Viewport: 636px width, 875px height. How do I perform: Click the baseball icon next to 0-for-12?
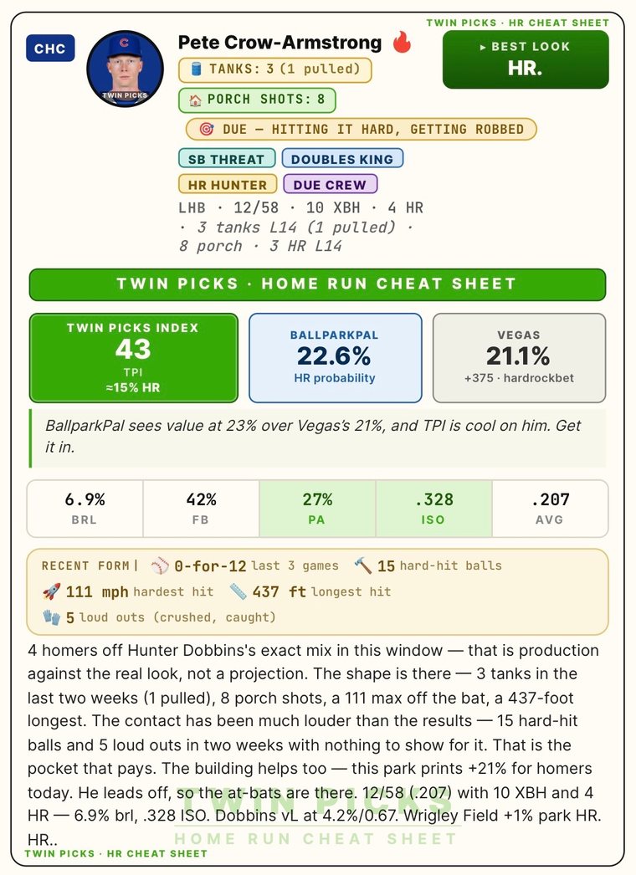160,565
